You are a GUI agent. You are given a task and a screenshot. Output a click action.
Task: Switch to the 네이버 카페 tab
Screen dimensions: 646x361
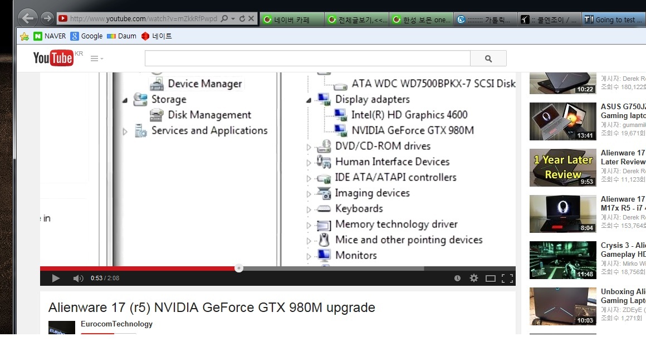tap(292, 19)
